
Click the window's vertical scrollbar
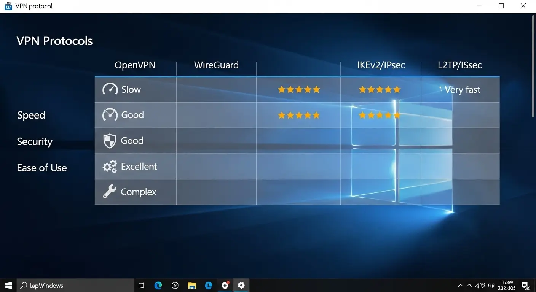(x=533, y=67)
